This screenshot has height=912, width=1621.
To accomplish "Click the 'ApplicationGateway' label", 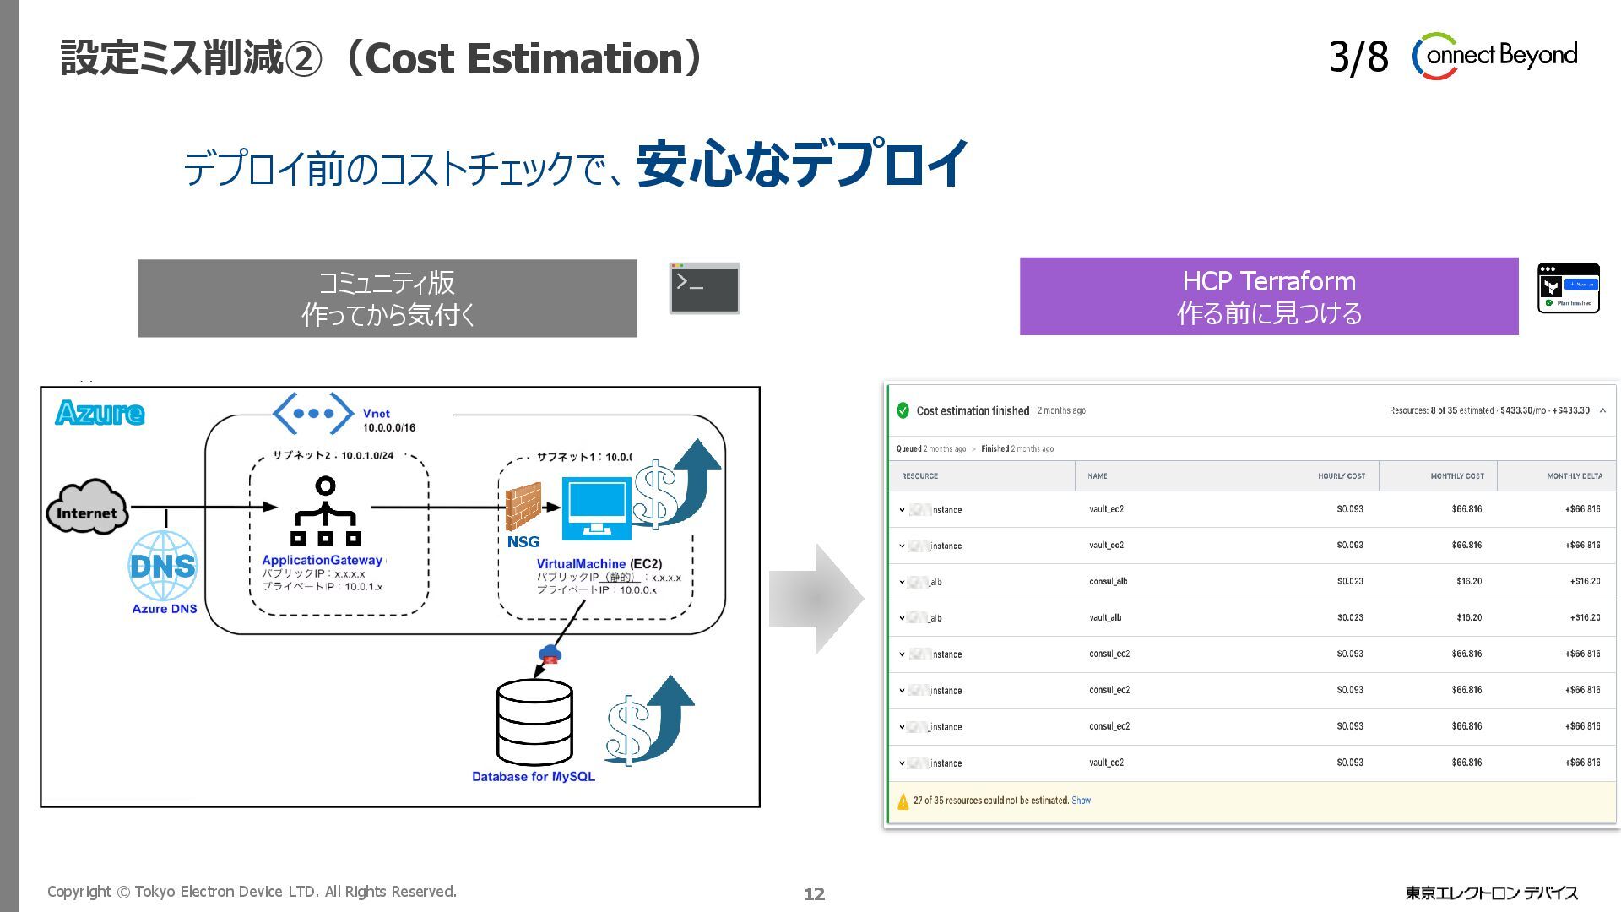I will pos(323,560).
